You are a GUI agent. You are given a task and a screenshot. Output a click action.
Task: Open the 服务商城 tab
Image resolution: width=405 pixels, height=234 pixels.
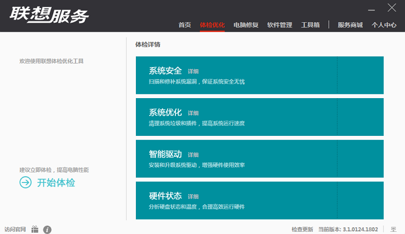350,25
